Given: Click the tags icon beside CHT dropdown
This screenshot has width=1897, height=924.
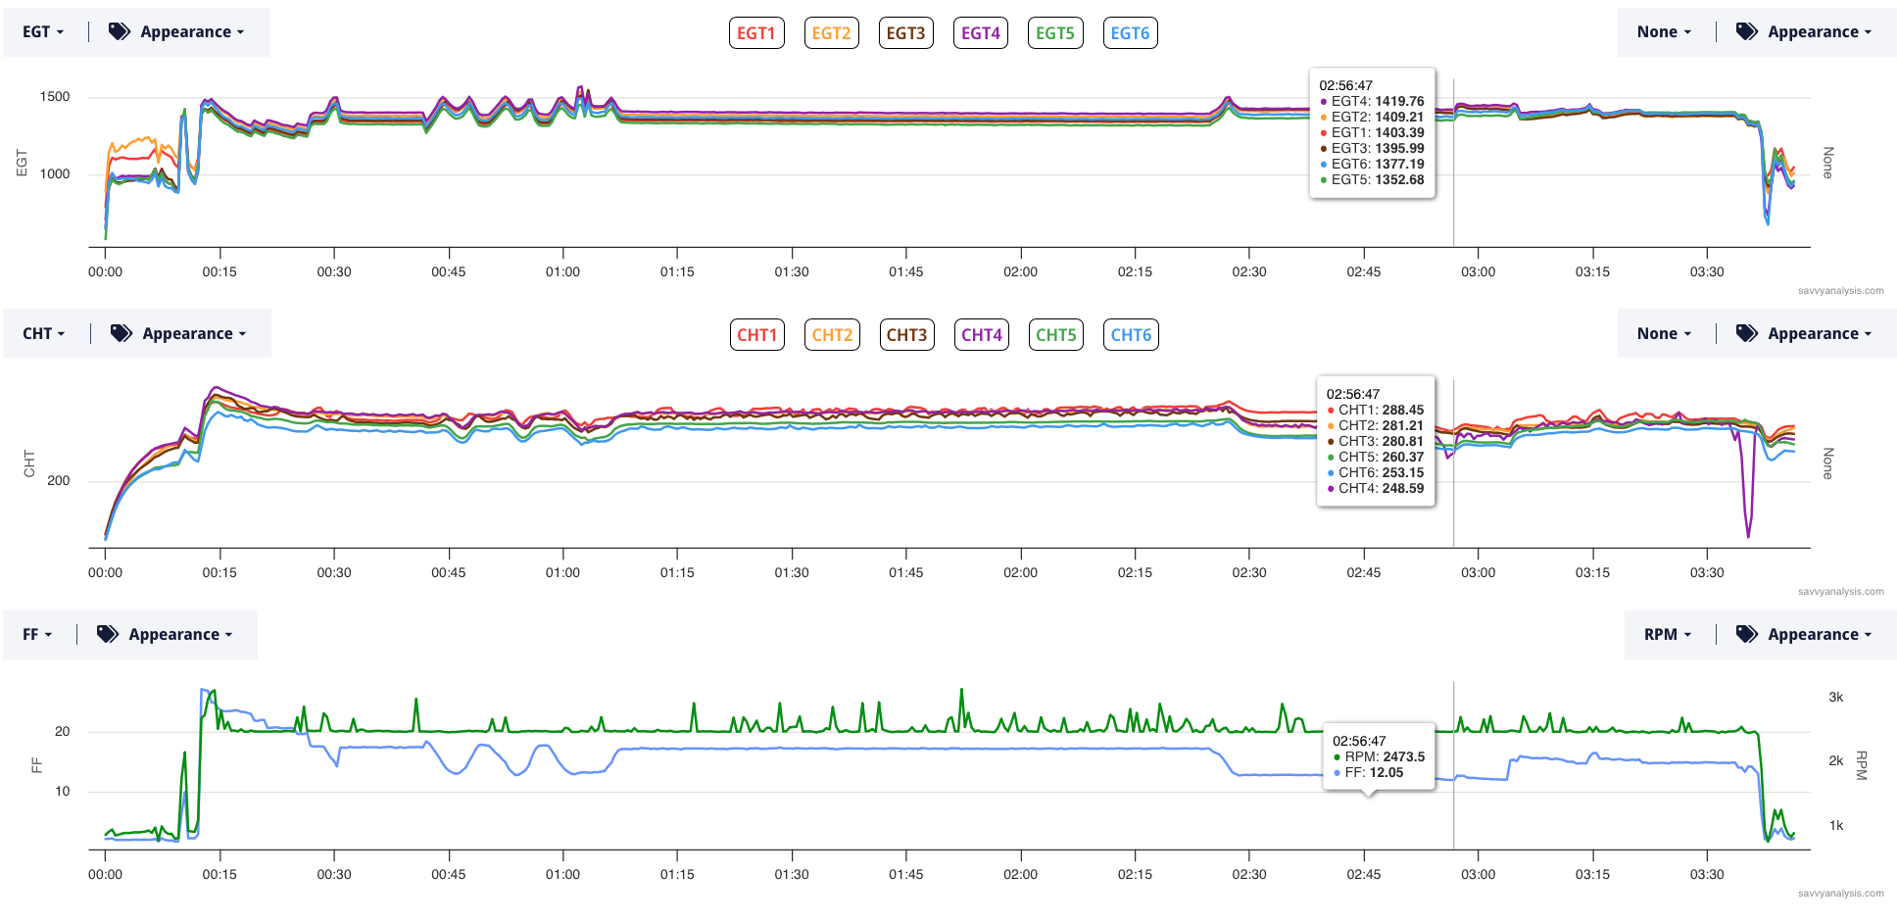Looking at the screenshot, I should [122, 333].
